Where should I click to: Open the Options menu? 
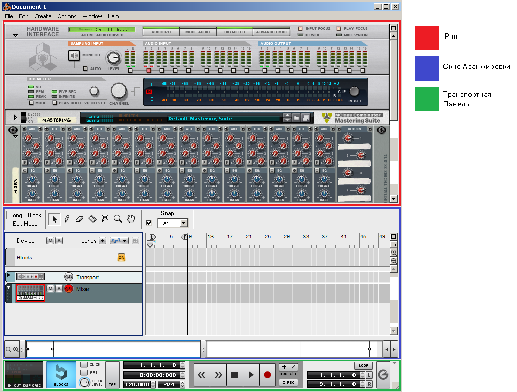point(66,16)
